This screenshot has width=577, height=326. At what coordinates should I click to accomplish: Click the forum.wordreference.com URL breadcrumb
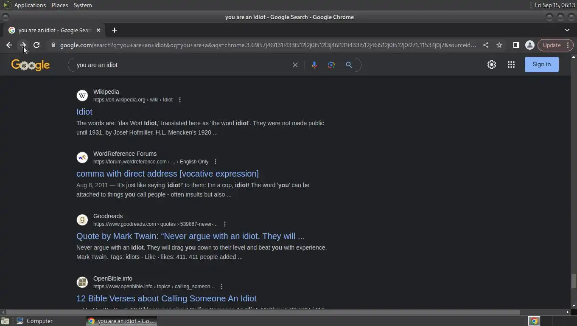click(151, 162)
